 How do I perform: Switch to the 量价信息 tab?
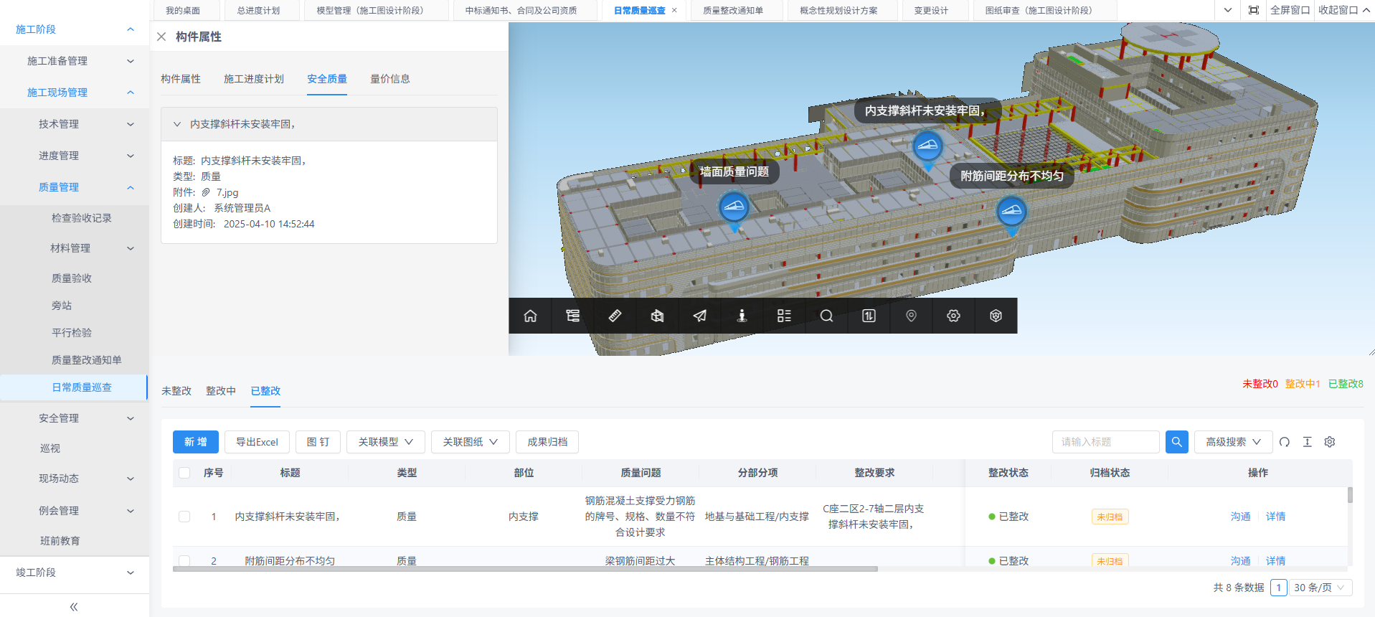(x=390, y=79)
